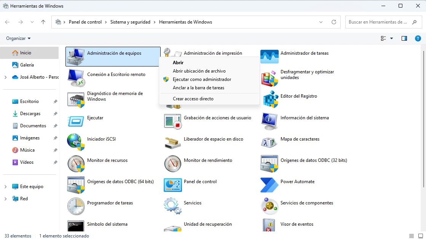Open recent locations dropdown arrow
The width and height of the screenshot is (426, 239).
pos(32,22)
